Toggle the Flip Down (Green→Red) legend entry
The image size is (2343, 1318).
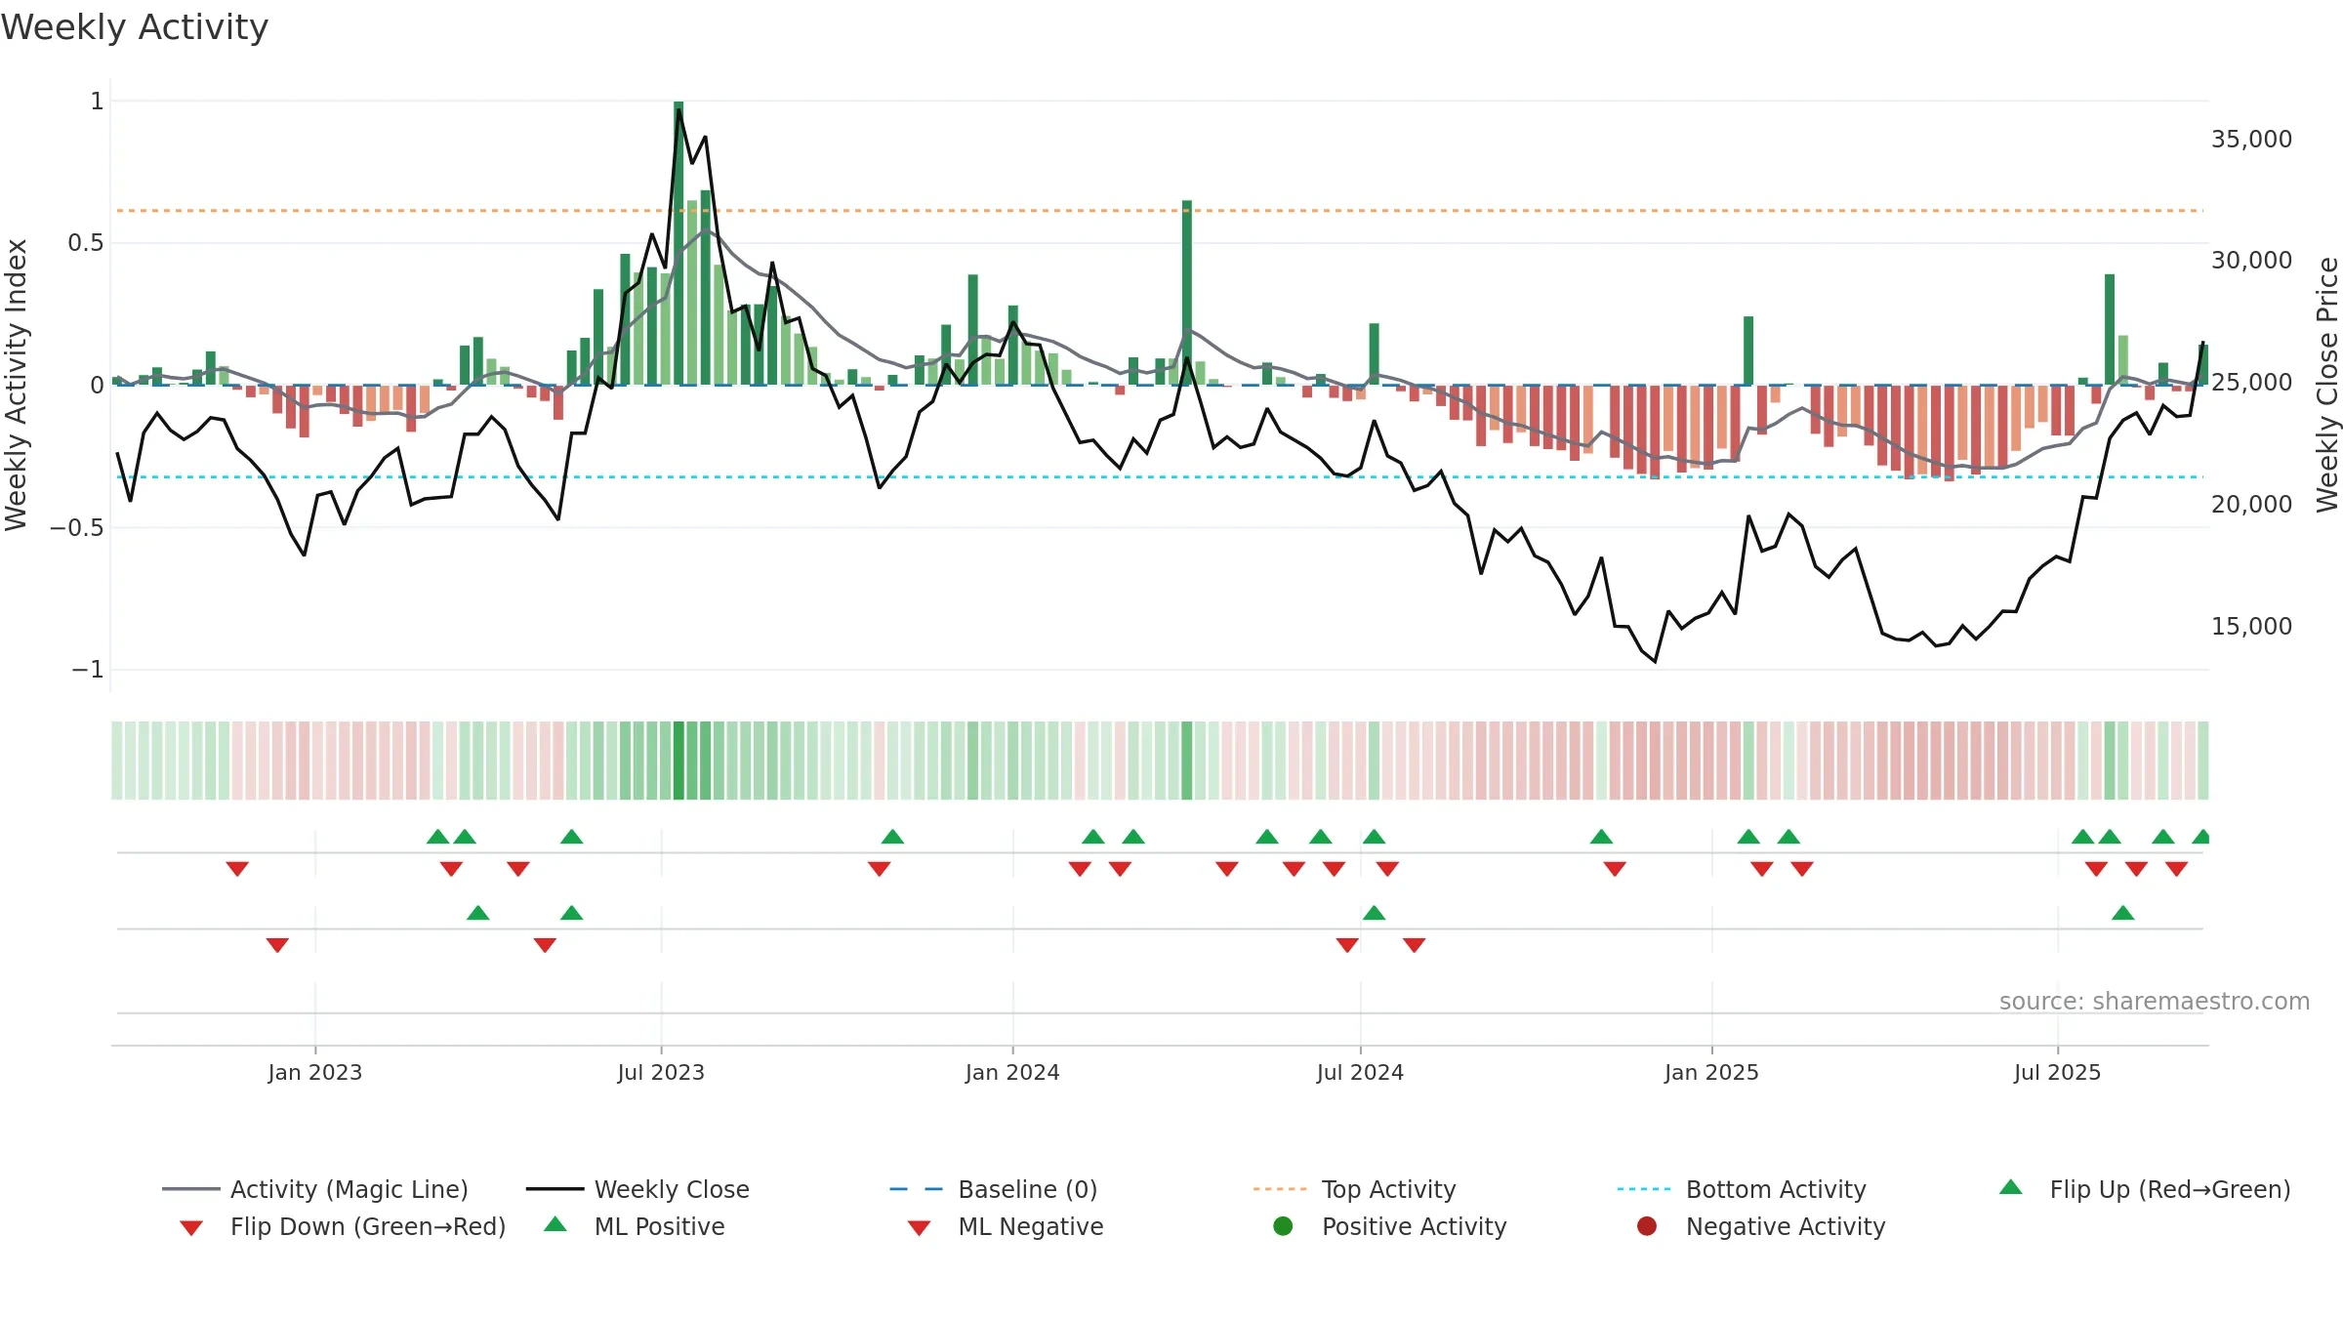point(343,1226)
